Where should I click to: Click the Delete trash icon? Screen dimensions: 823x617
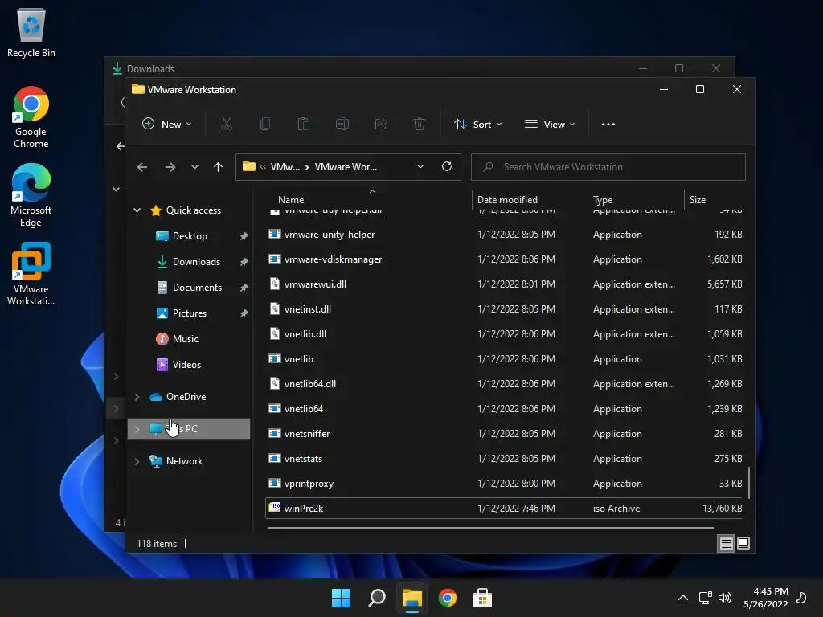coord(419,125)
